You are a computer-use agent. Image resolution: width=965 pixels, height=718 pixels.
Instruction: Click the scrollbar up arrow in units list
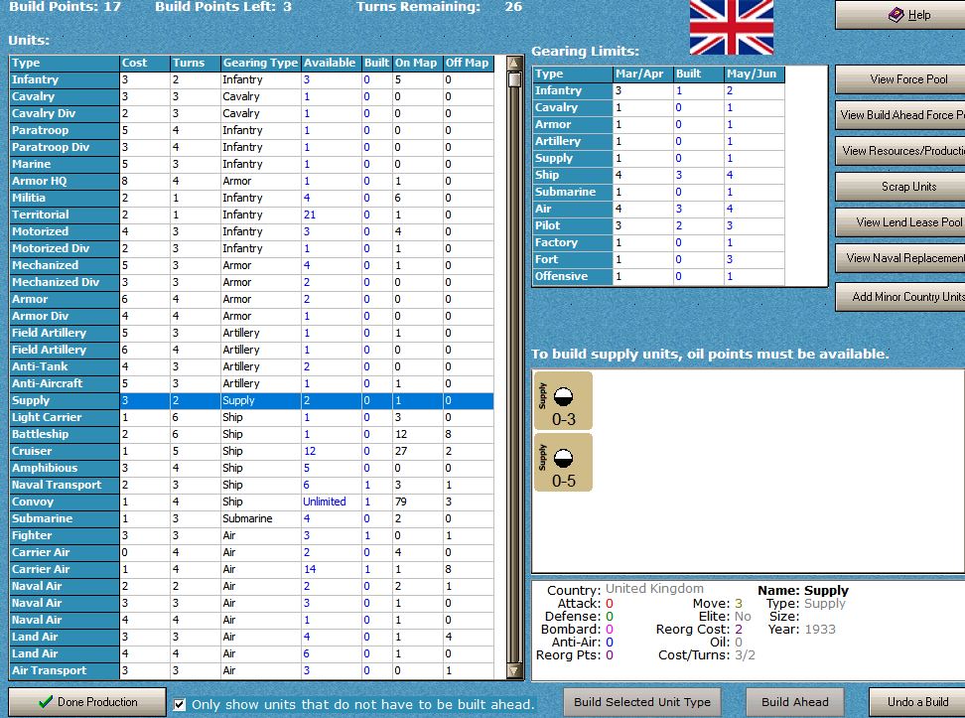[x=514, y=64]
